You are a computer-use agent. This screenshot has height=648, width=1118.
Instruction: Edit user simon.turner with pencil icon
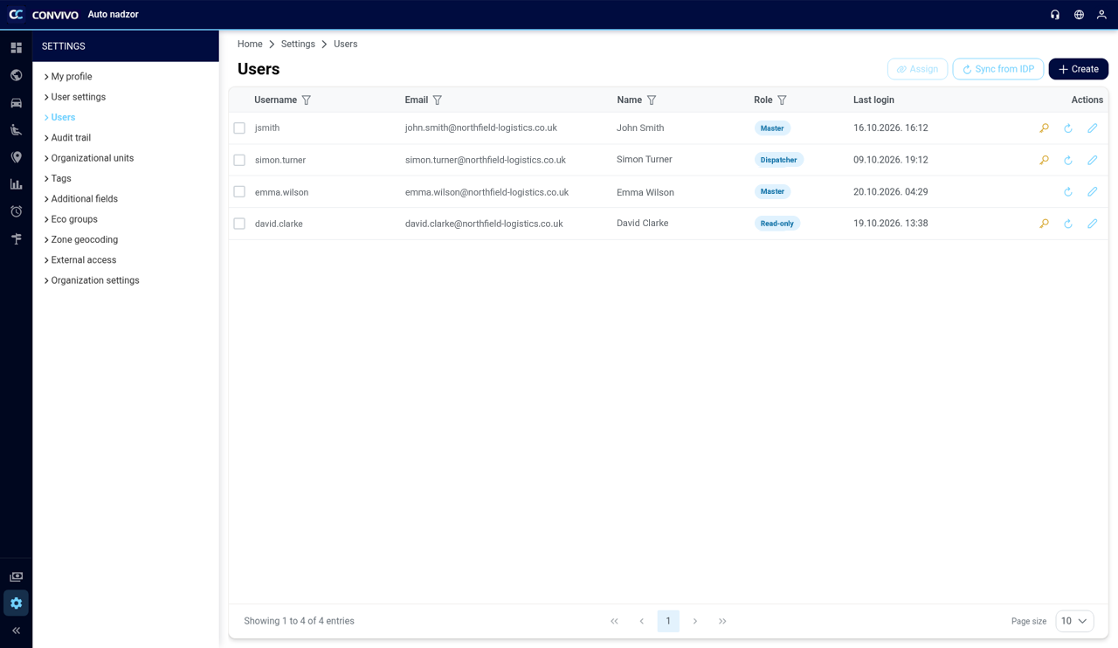click(x=1092, y=160)
